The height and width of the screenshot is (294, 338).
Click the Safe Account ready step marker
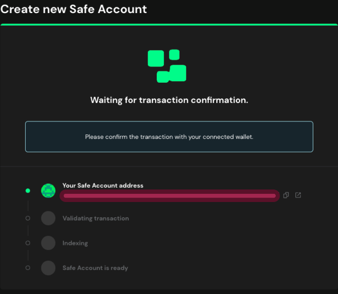point(28,268)
